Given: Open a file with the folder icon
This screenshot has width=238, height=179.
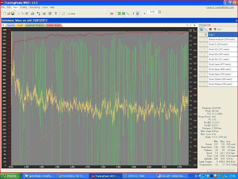Looking at the screenshot, I should (x=9, y=14).
